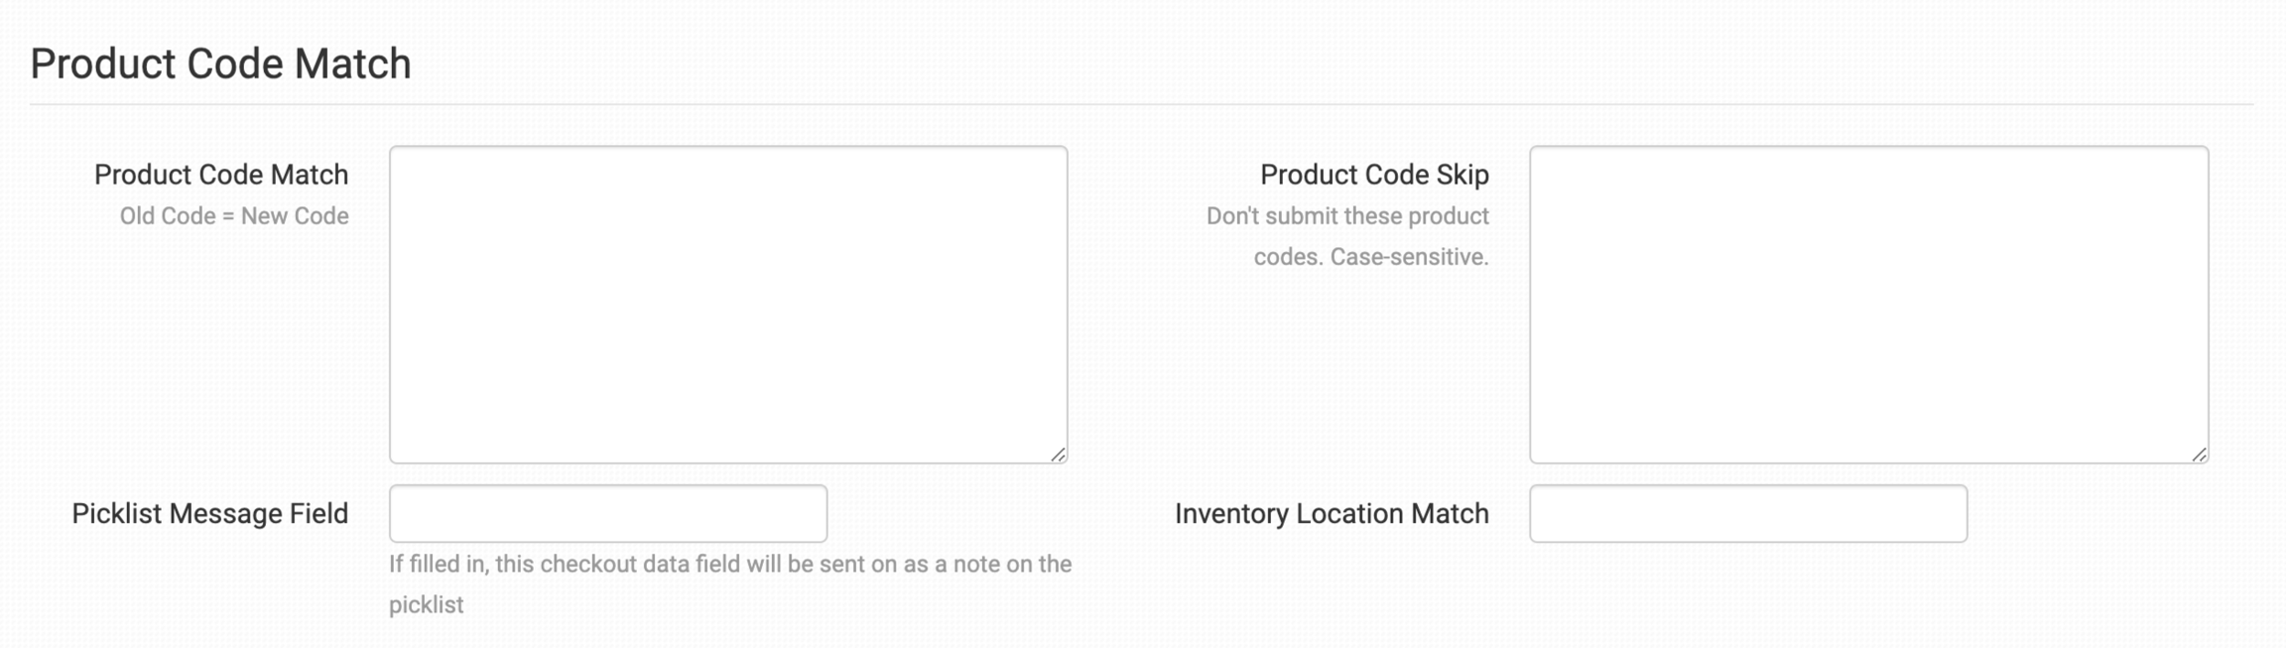This screenshot has width=2286, height=648.
Task: Click the Product Code Match field label
Action: point(221,175)
